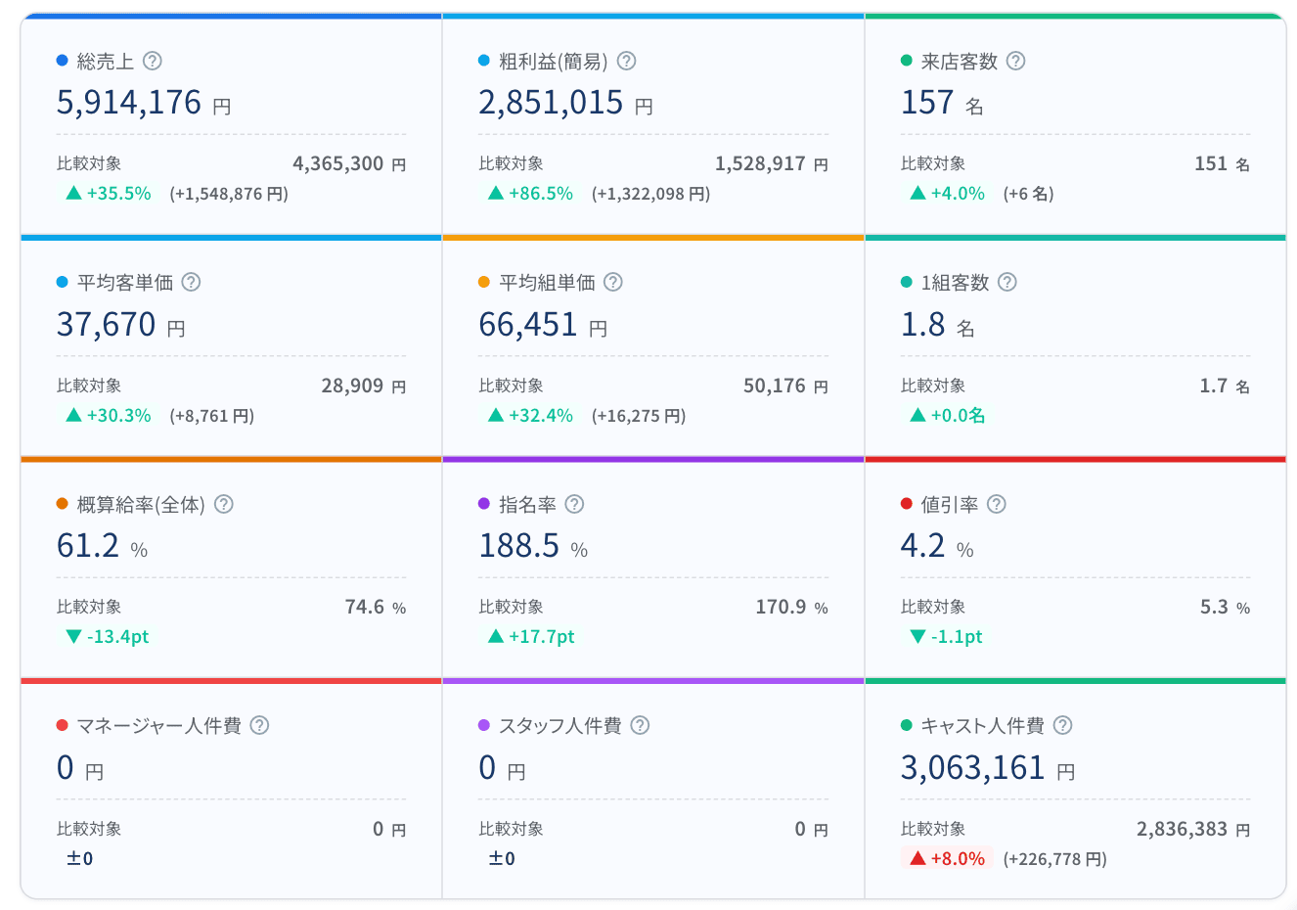Select the red +8.0% badge for キャスト人件費
Image resolution: width=1297 pixels, height=910 pixels.
click(947, 859)
